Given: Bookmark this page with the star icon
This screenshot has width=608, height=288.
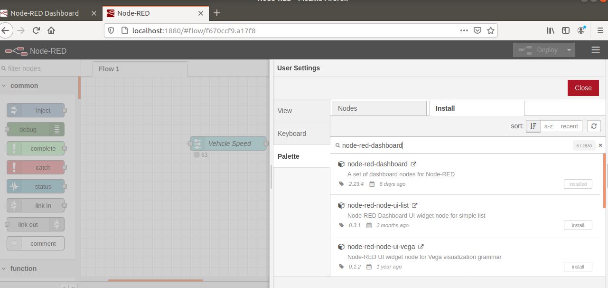Looking at the screenshot, I should (491, 30).
